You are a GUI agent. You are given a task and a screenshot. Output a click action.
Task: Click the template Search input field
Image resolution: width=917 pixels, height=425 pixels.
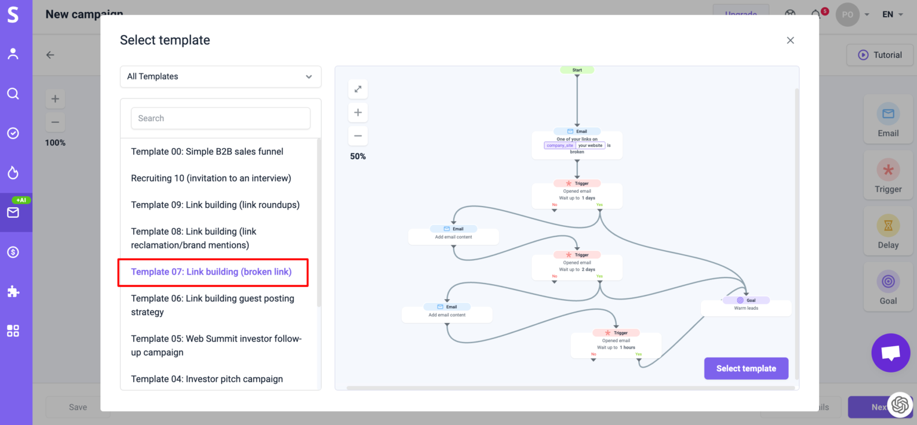(220, 118)
